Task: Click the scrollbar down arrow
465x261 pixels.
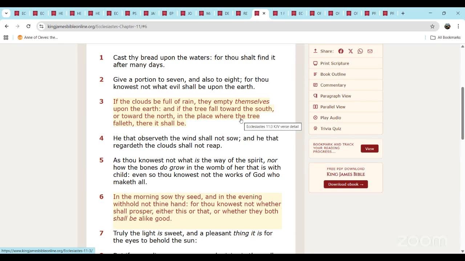Action: (462, 251)
